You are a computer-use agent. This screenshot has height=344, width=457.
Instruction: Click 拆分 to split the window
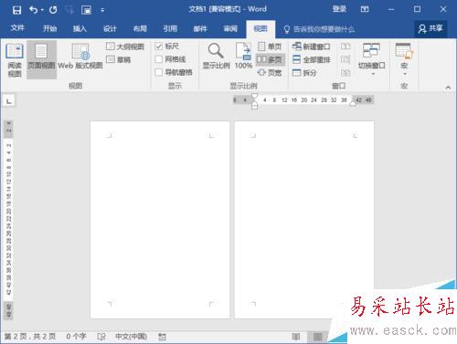coord(304,73)
